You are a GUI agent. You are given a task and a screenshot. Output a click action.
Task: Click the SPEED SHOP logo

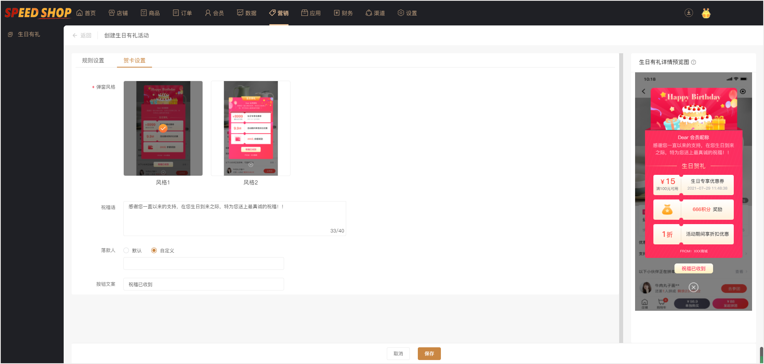(38, 13)
